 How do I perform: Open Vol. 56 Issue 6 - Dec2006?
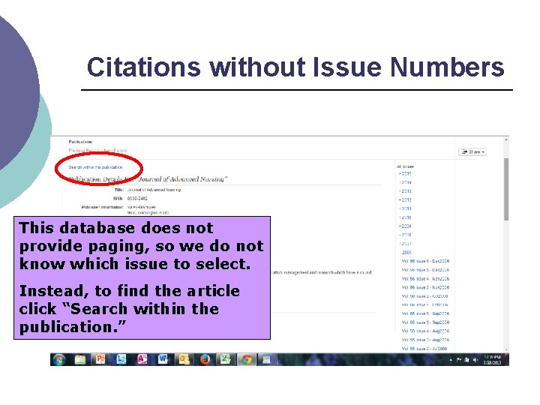pos(425,262)
